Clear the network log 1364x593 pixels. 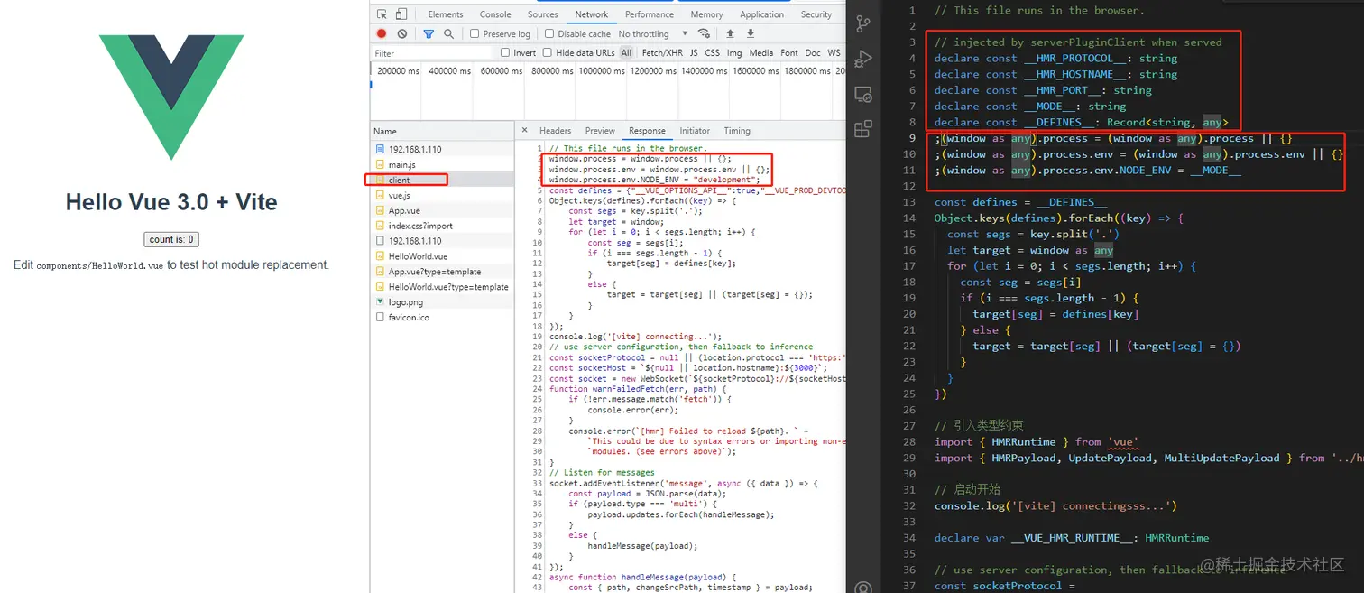(402, 34)
